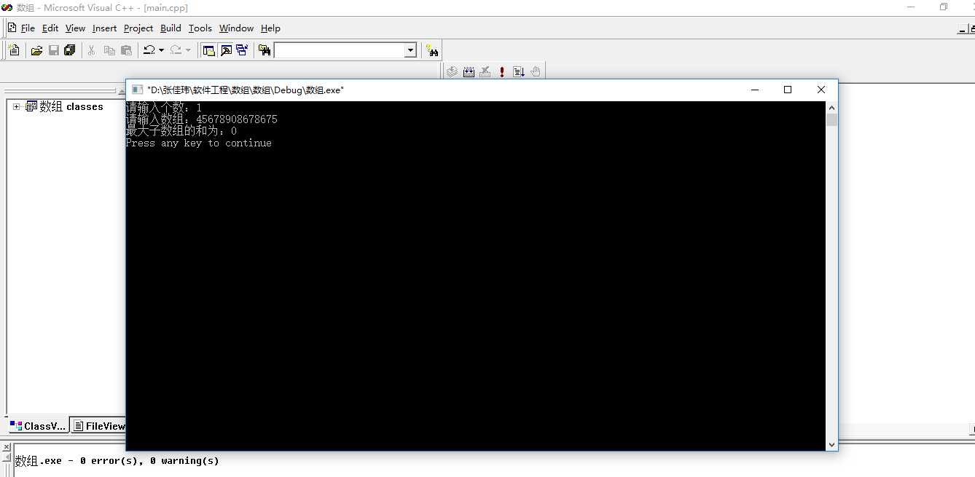975x477 pixels.
Task: Open the Edit menu
Action: click(x=50, y=28)
